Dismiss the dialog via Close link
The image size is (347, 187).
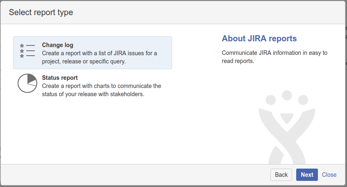(x=329, y=175)
